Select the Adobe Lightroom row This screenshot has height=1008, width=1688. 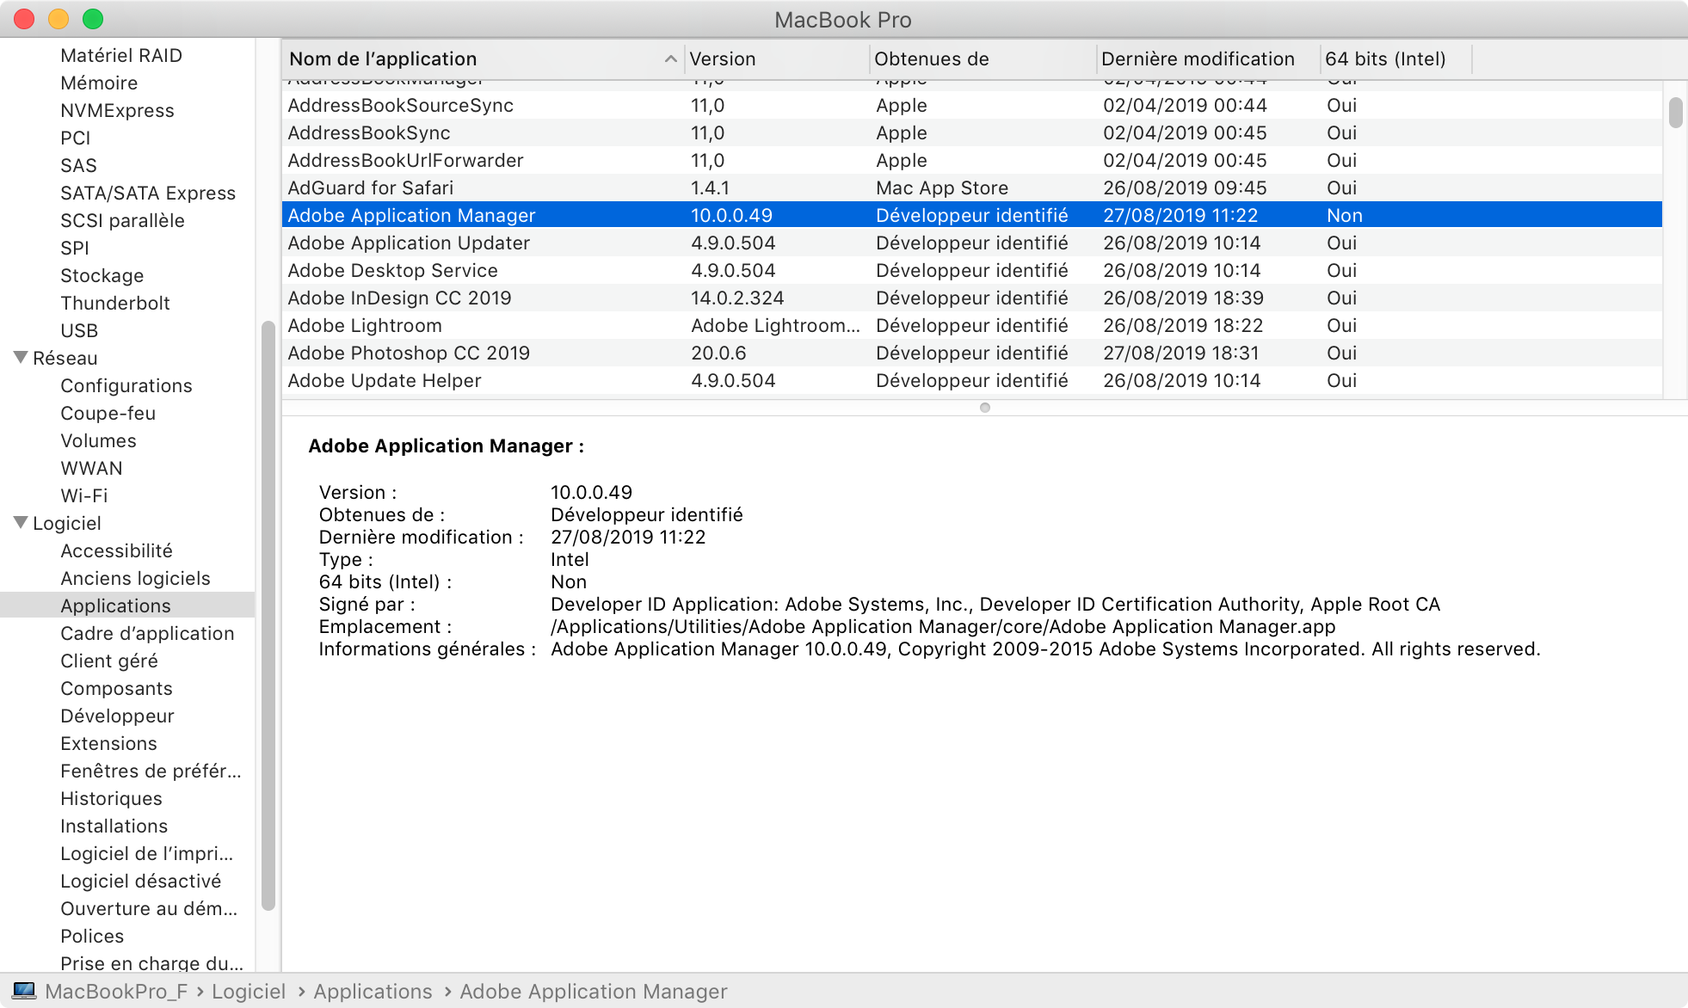[x=972, y=325]
